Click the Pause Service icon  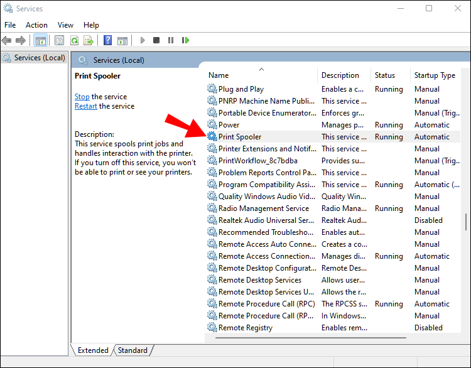click(171, 40)
